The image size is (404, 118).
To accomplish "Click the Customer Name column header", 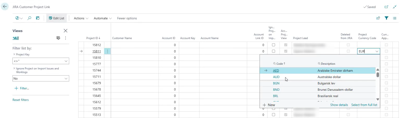I will point(122,38).
